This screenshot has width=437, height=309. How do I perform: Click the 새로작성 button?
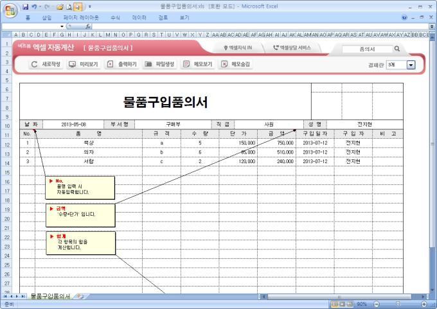[46, 64]
